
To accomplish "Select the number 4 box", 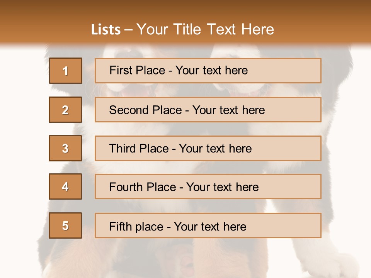I will click(65, 186).
